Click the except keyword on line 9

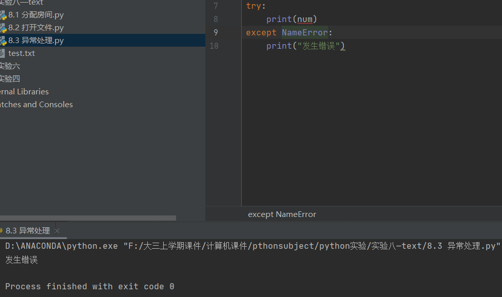tap(261, 32)
